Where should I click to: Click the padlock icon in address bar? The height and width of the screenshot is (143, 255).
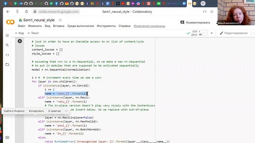click(35, 12)
